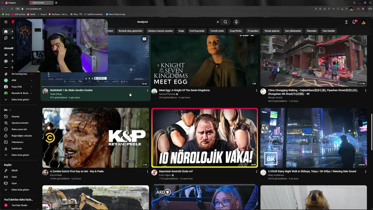Open Müzik under Keşfet
Viewport: 373px width, 210px height.
[x=19, y=170]
